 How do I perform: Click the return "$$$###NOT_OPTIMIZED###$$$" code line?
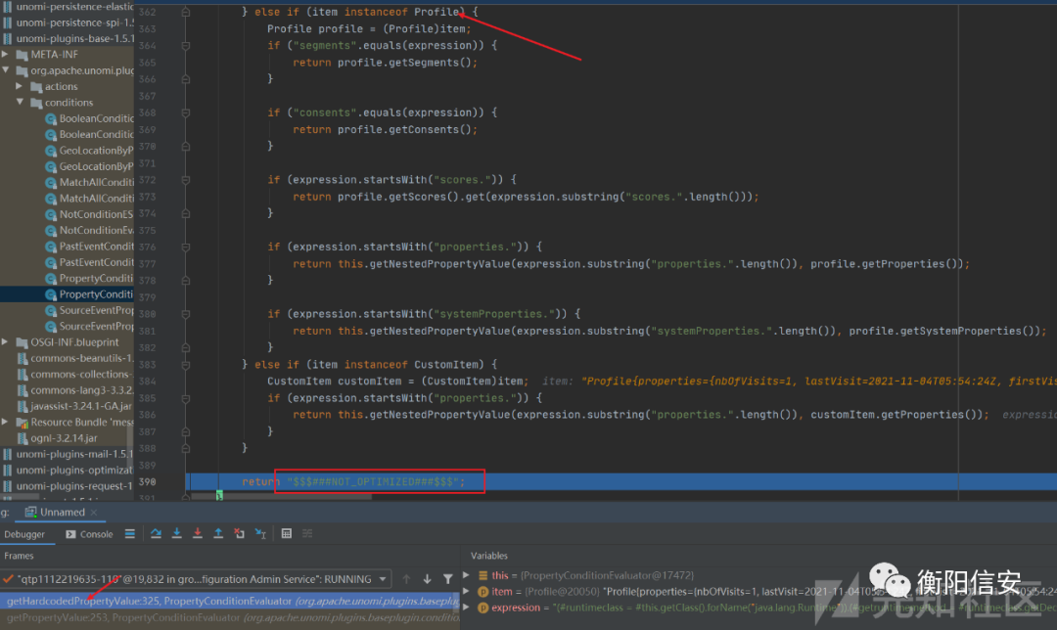(353, 481)
